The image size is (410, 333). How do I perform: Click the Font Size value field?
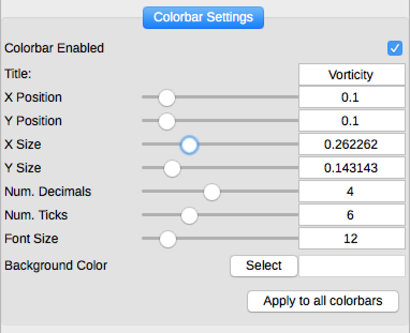(352, 239)
